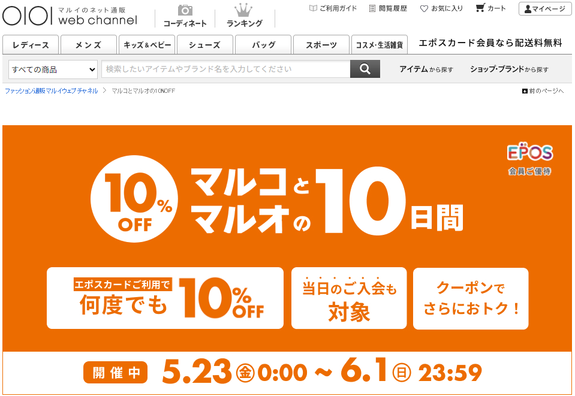Click the クーポンでさらにおトク panel
The height and width of the screenshot is (396, 575).
(x=471, y=298)
